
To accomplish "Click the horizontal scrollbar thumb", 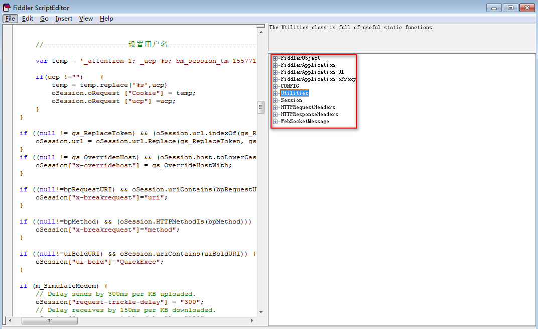I will (x=50, y=320).
